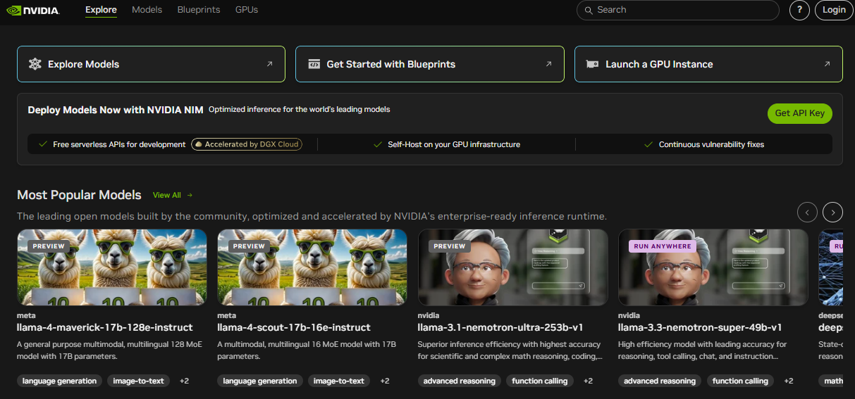This screenshot has width=855, height=399.
Task: Open the Models tab
Action: coord(147,10)
